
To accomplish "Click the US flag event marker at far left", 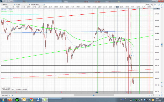I will click(x=16, y=92).
